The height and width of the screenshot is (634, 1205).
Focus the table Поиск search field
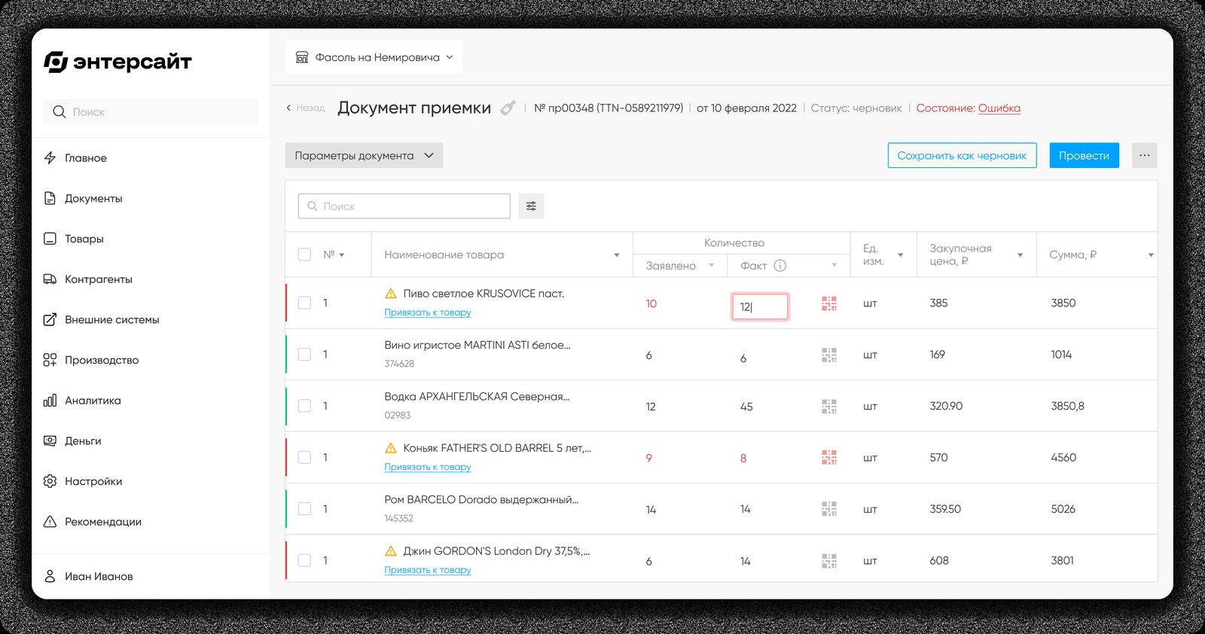[x=404, y=206]
